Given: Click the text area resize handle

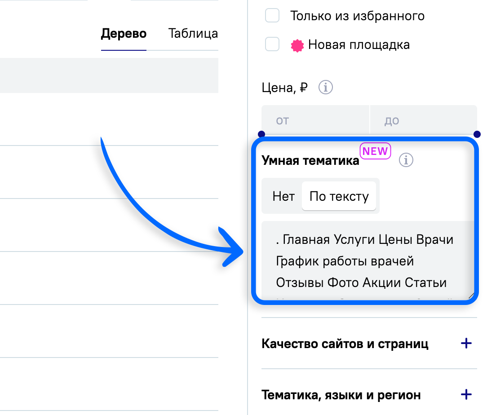Looking at the screenshot, I should click(471, 296).
